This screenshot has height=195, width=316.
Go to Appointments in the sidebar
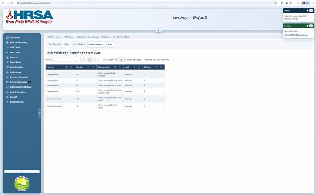17,67
